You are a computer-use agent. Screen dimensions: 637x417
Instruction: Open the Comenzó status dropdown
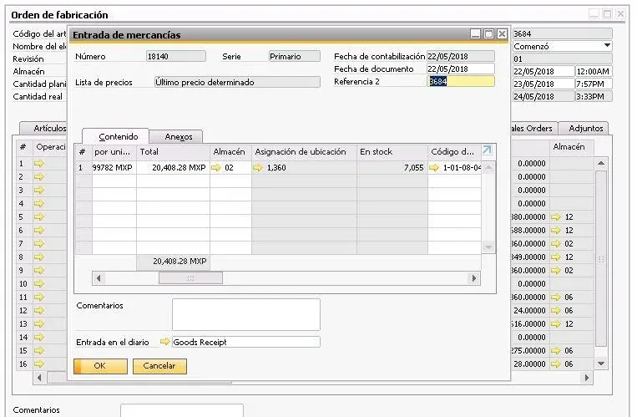point(607,46)
